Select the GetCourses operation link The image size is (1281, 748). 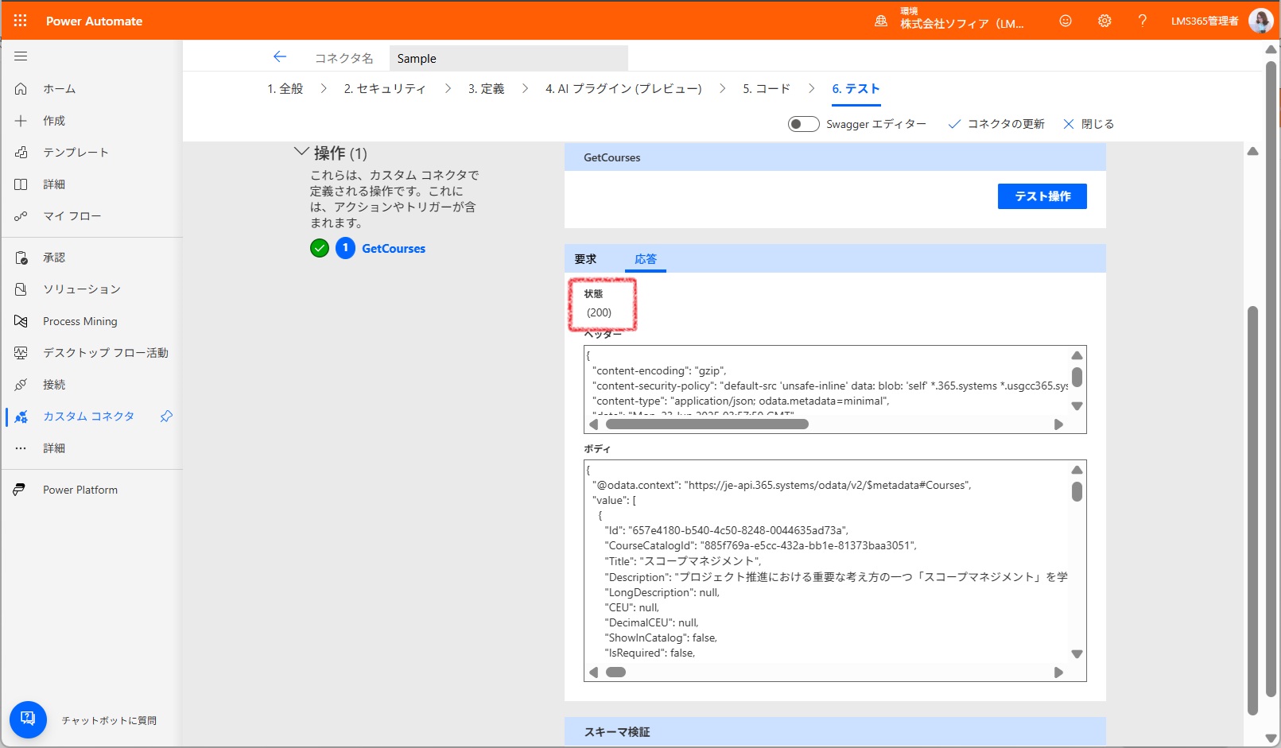coord(394,249)
